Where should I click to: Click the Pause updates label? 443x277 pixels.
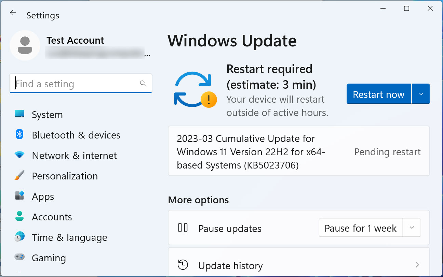click(x=230, y=229)
